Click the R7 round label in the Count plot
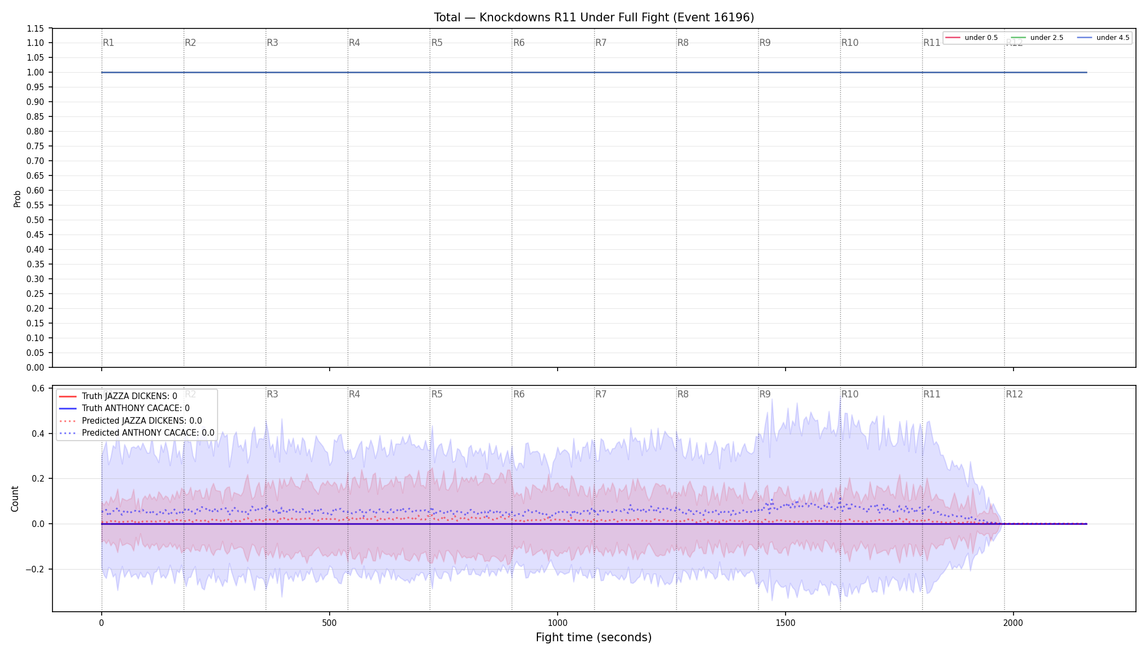The image size is (1148, 656). [x=601, y=394]
